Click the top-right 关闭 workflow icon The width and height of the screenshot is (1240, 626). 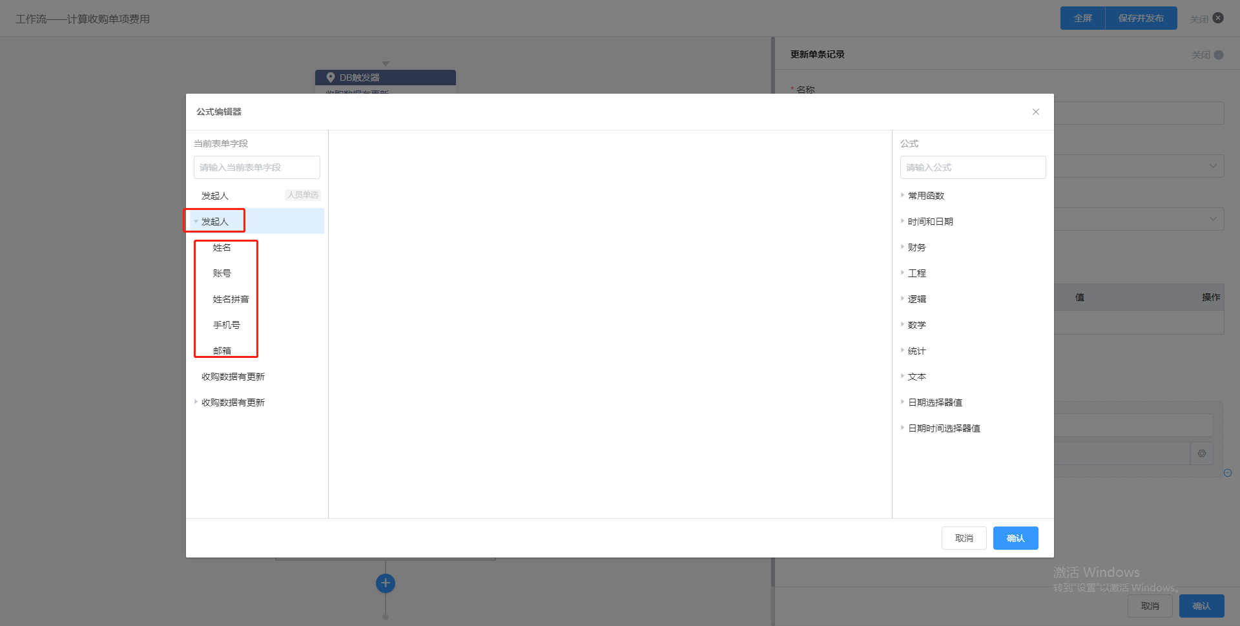[x=1218, y=18]
